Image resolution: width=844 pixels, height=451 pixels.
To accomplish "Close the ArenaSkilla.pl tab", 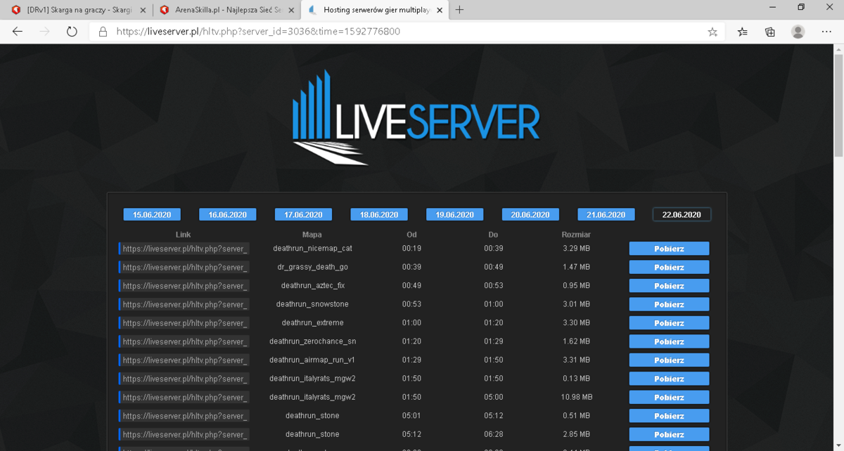I will [290, 10].
